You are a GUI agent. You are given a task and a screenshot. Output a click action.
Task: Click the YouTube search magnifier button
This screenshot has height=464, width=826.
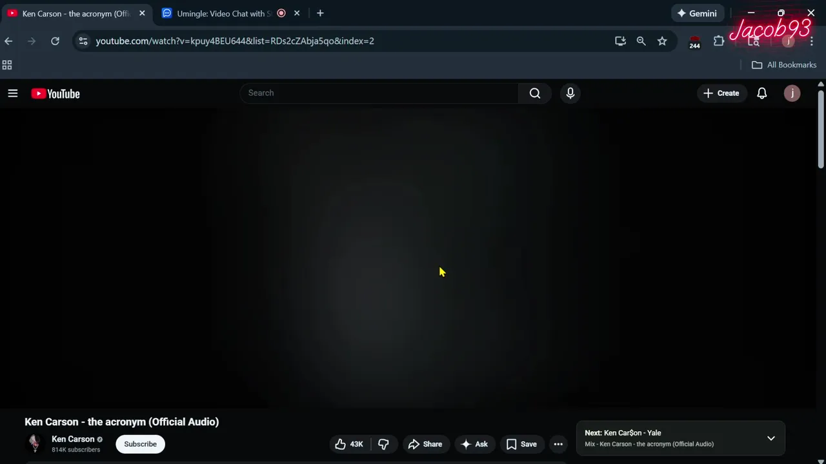pos(535,93)
